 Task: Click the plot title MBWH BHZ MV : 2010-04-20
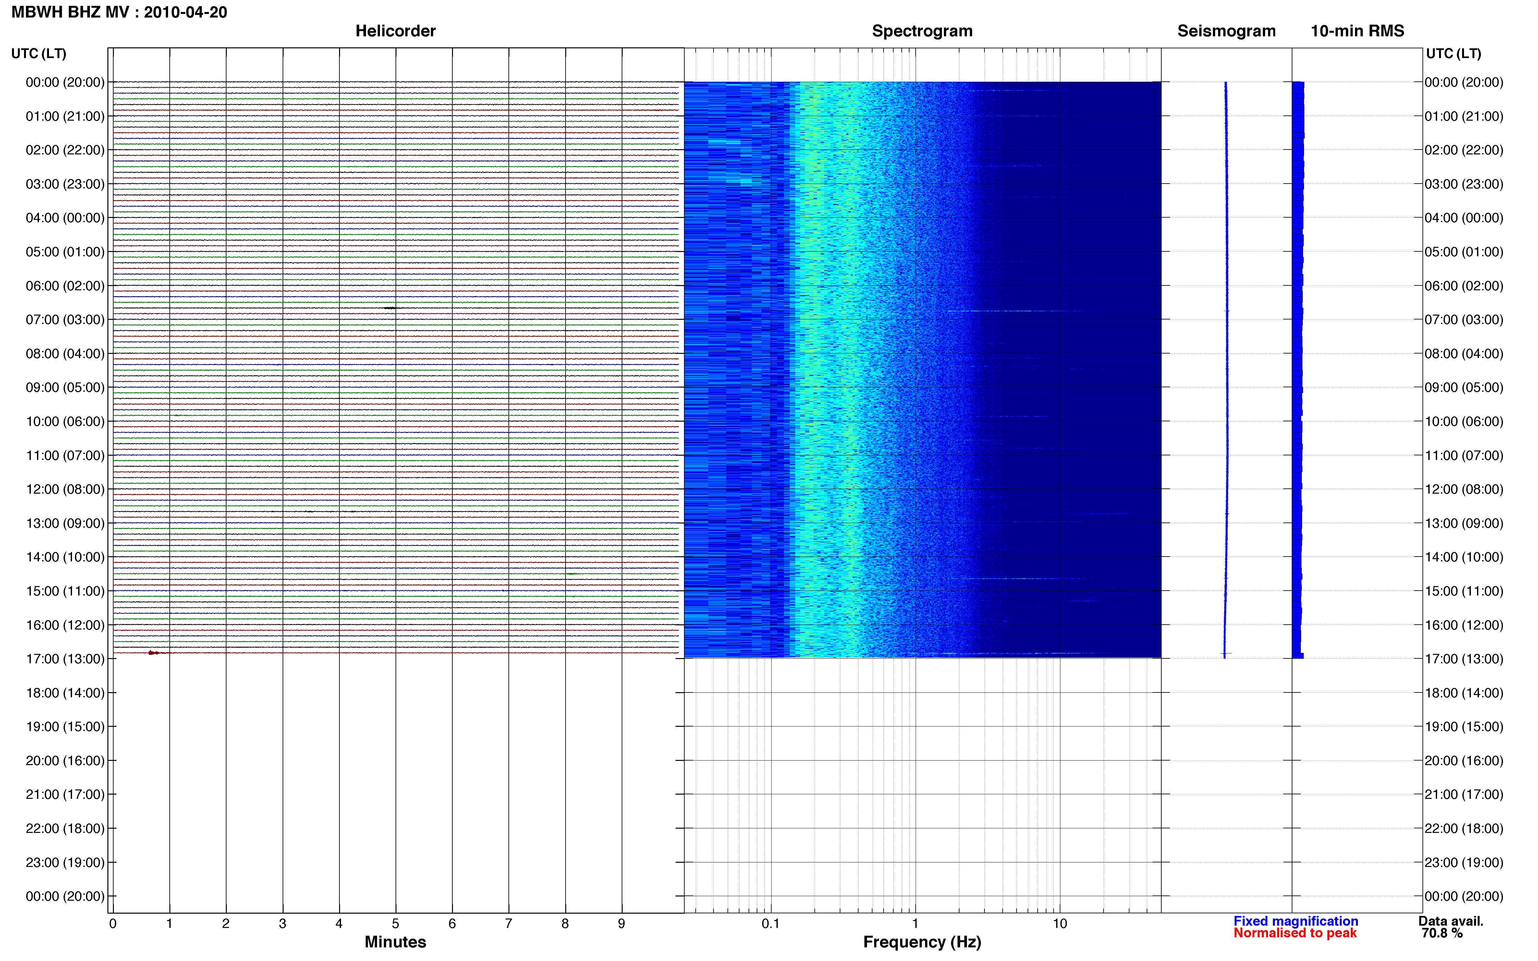(119, 12)
